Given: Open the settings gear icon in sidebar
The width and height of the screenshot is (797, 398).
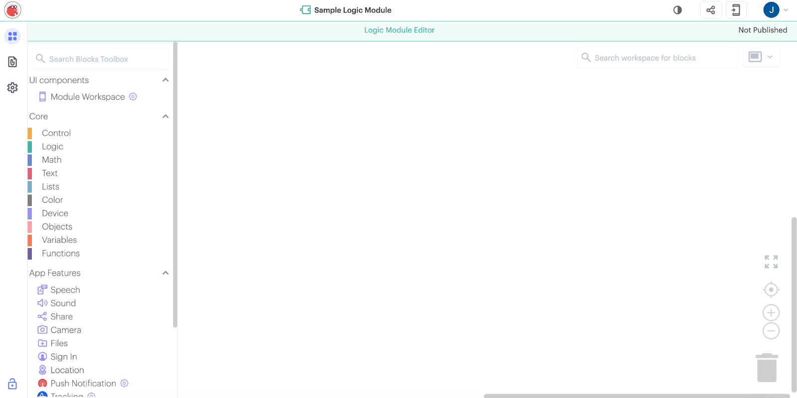Looking at the screenshot, I should click(12, 88).
